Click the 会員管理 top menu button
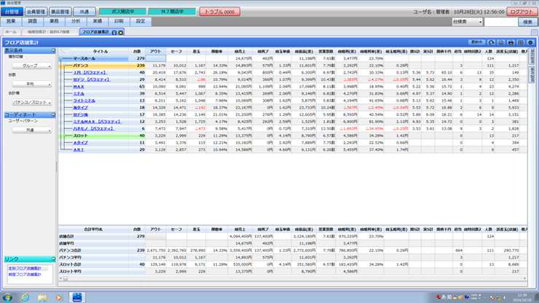Screen dimensions: 539x303 tap(36, 12)
